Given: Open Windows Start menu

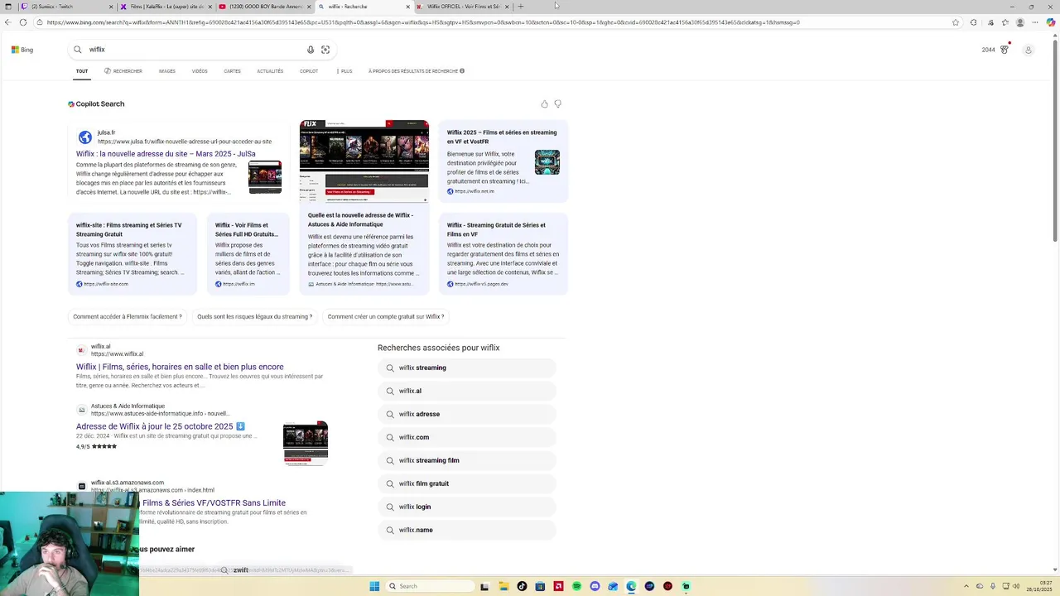Looking at the screenshot, I should (x=374, y=586).
